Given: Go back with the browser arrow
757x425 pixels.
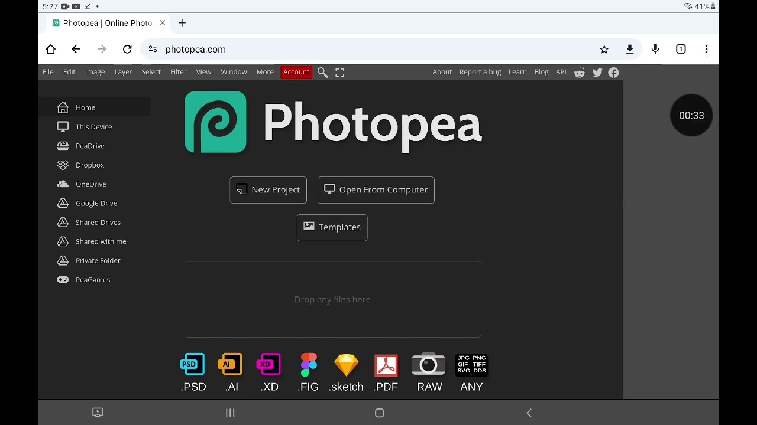Looking at the screenshot, I should pyautogui.click(x=76, y=50).
